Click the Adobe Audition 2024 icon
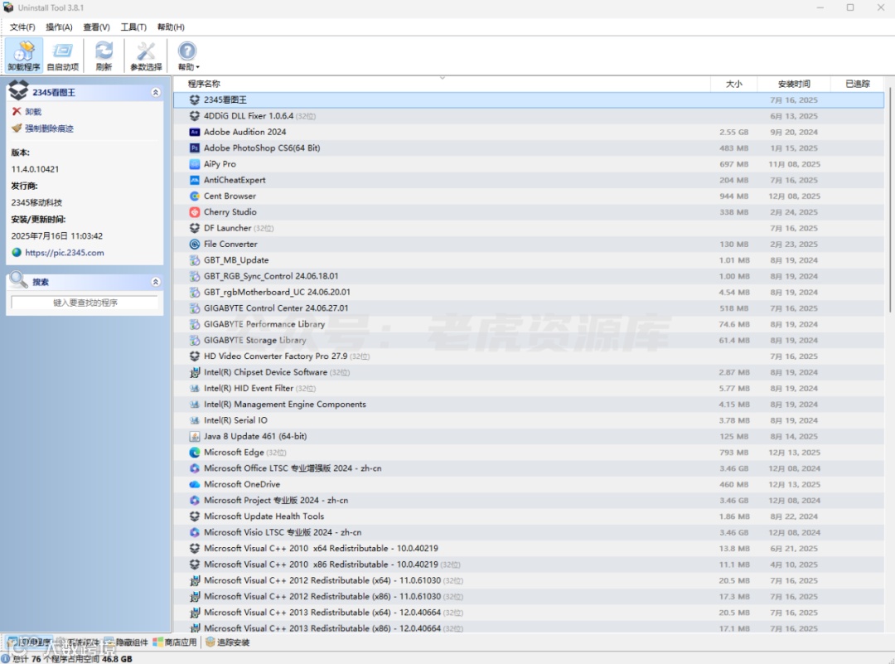Screen dimensions: 895x664 195,132
